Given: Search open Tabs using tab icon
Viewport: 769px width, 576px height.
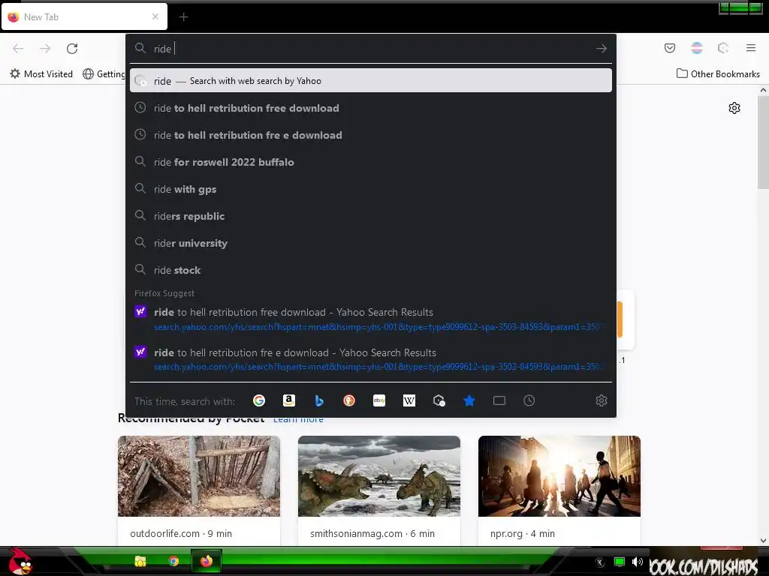Looking at the screenshot, I should click(x=499, y=400).
